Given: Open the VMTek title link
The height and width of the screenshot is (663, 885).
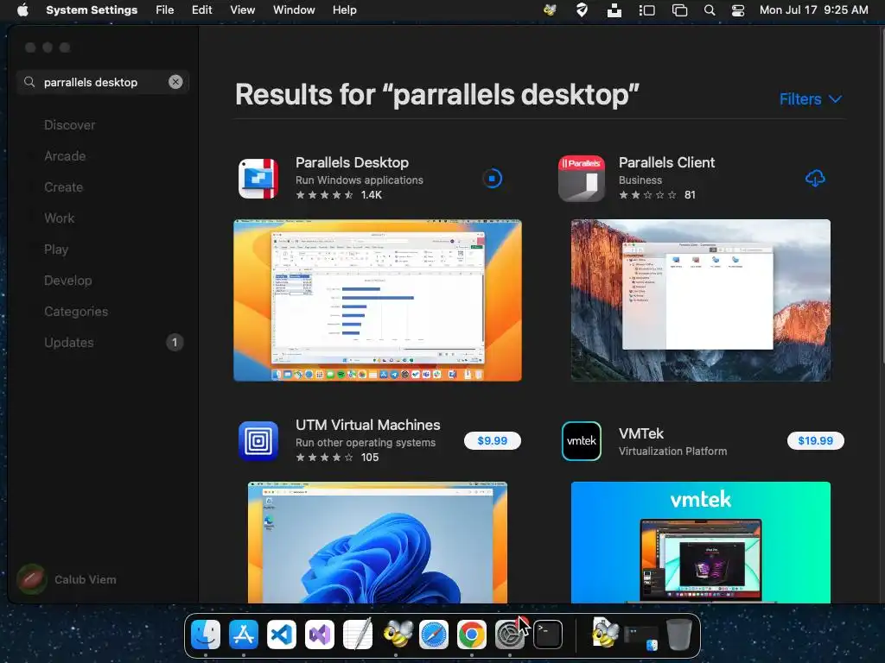Looking at the screenshot, I should [x=641, y=433].
